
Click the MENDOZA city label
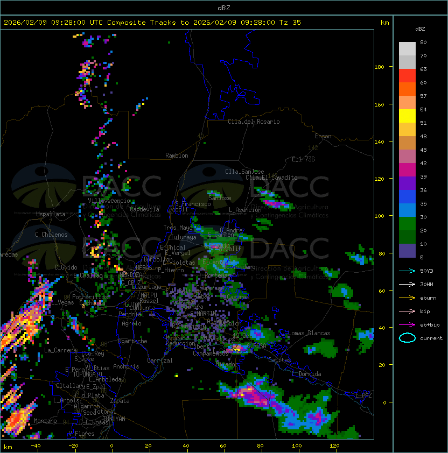(131, 275)
